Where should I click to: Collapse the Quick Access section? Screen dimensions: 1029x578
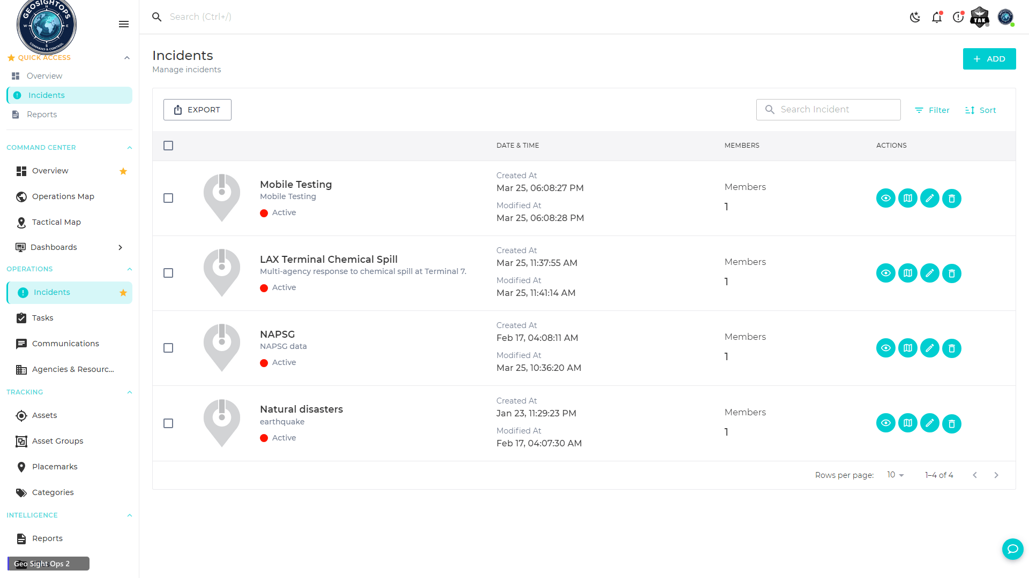point(126,58)
